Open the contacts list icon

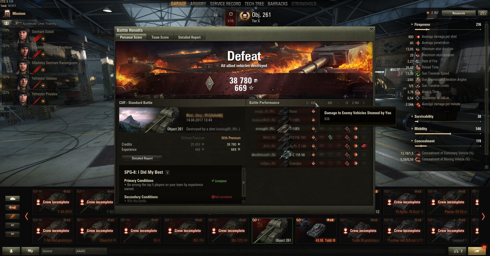(11, 251)
